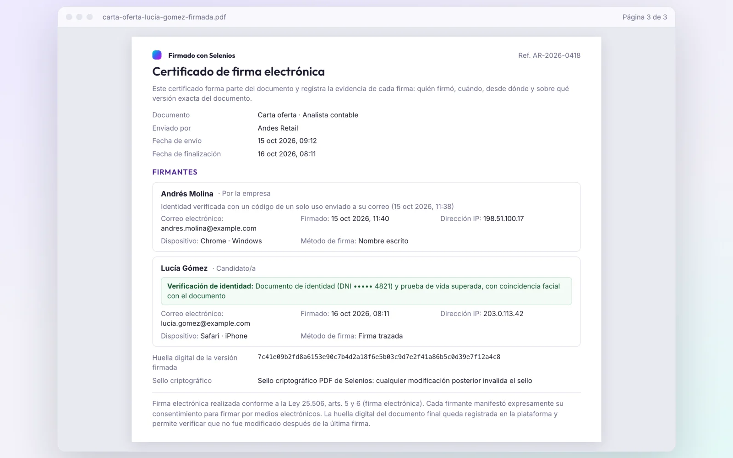Click the sender value 'Andes Retail'
Image resolution: width=733 pixels, height=458 pixels.
point(278,128)
